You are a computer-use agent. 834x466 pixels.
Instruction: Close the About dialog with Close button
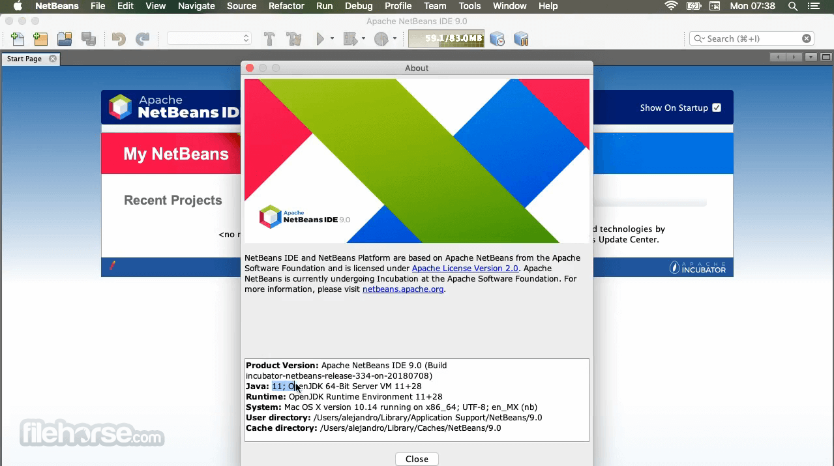416,458
